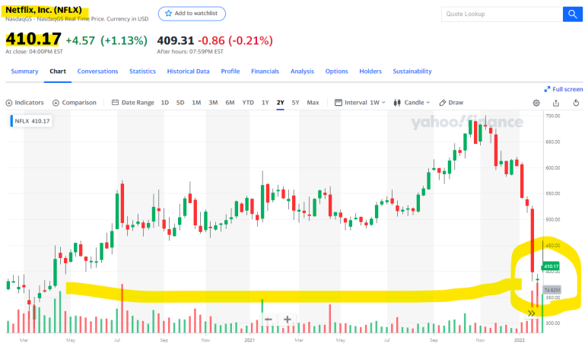588x347 pixels.
Task: Click the 600.00 price axis label
Action: pyautogui.click(x=552, y=167)
